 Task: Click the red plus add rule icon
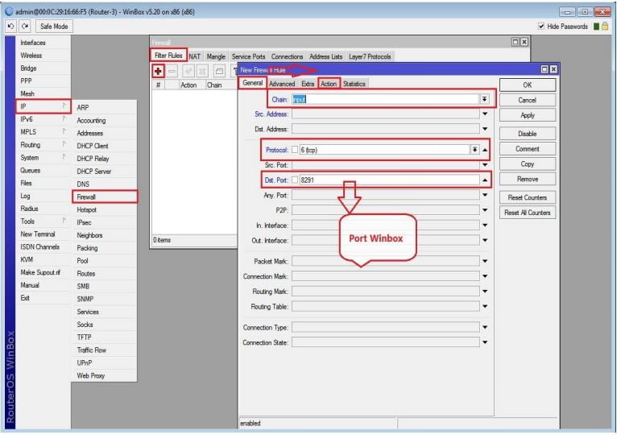tap(159, 72)
